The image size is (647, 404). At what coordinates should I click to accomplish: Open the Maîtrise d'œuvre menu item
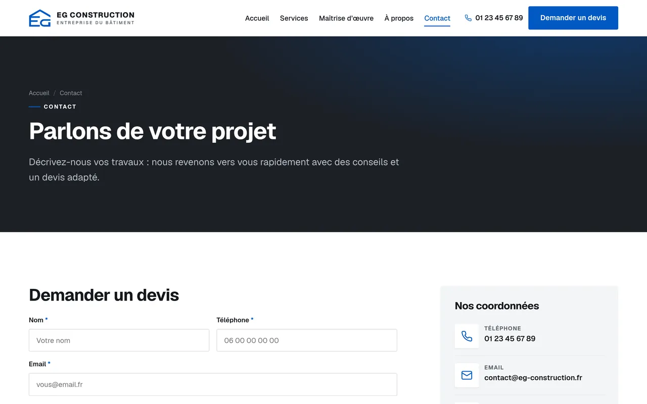(346, 18)
